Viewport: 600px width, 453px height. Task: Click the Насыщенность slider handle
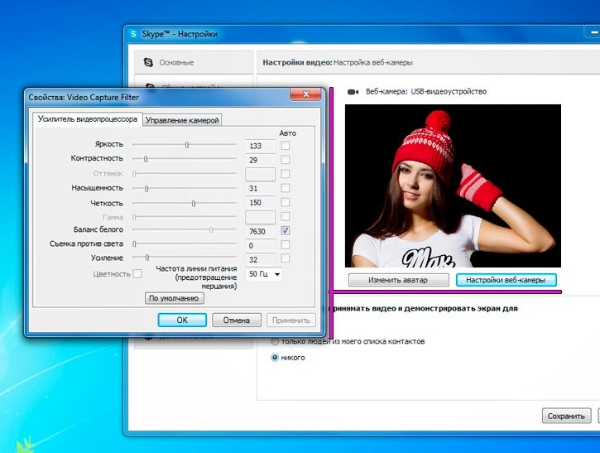[146, 188]
